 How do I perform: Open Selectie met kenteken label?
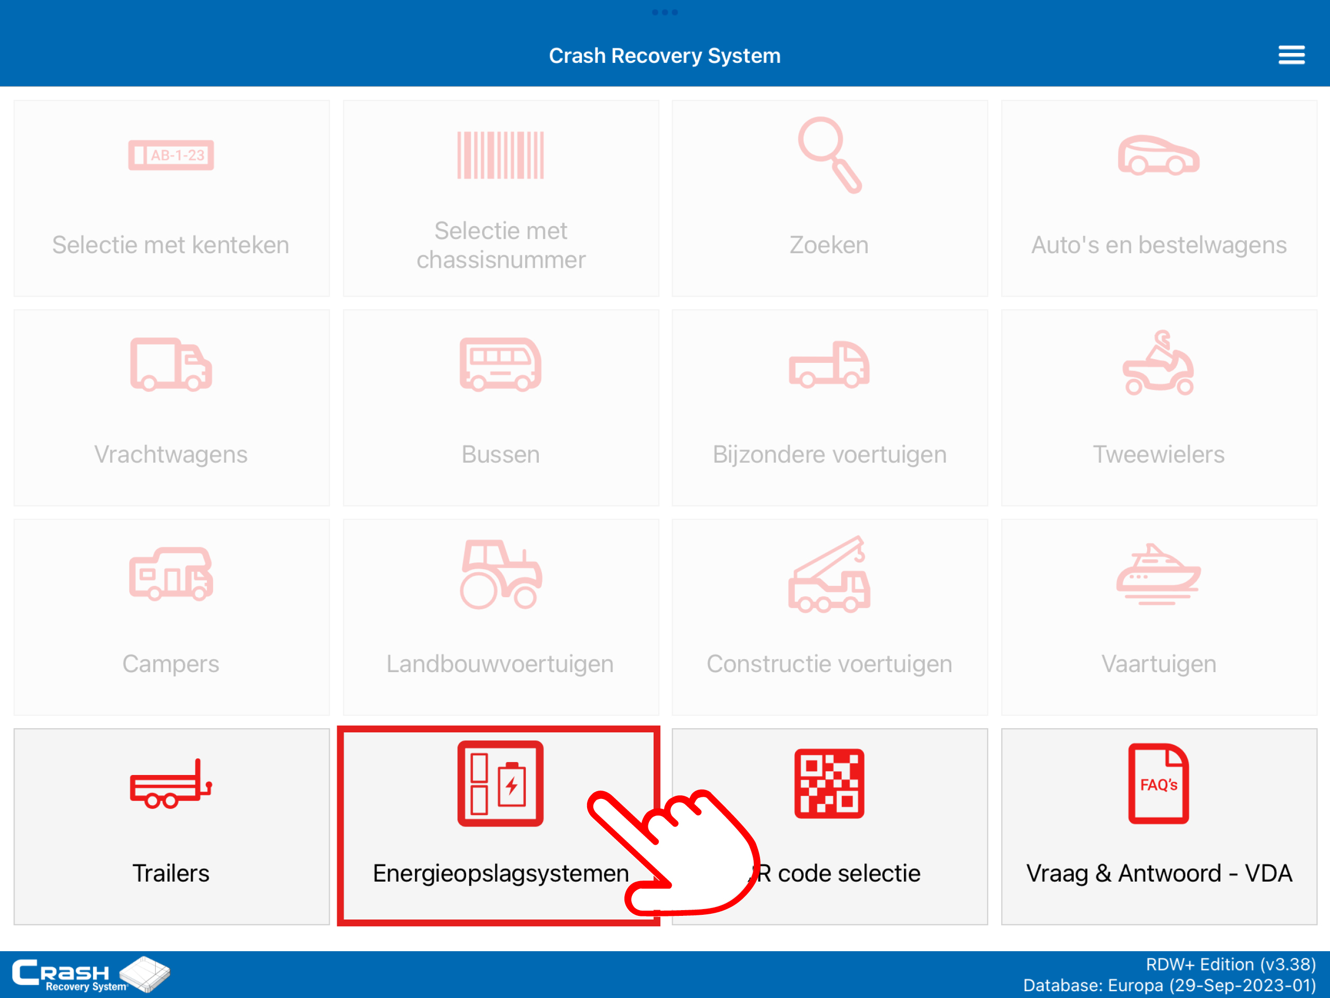tap(171, 245)
